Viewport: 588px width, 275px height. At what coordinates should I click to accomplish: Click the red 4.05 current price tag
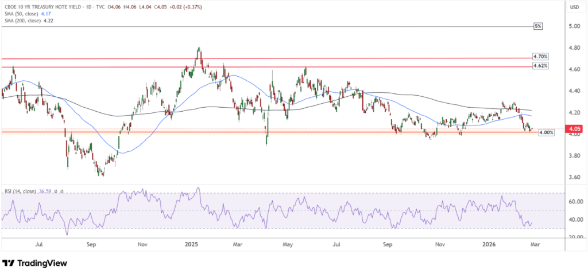tap(573, 129)
